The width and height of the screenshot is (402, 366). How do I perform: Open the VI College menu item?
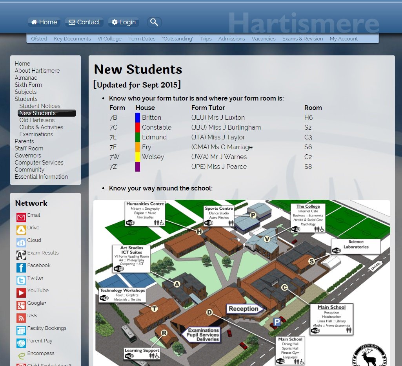(x=109, y=39)
